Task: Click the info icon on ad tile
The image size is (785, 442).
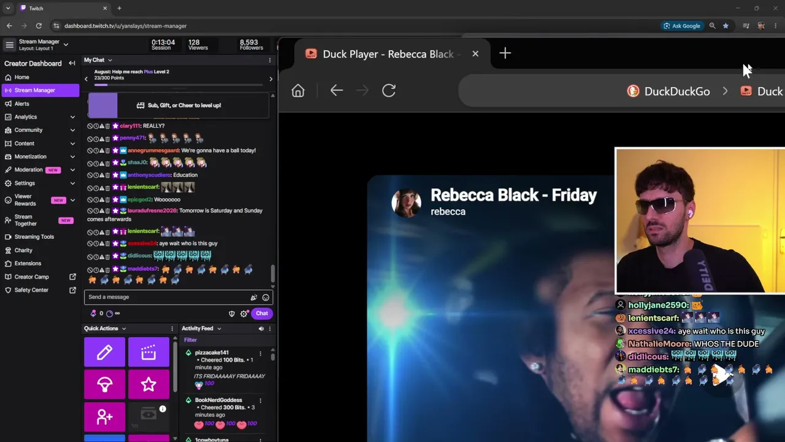Action: 163,409
